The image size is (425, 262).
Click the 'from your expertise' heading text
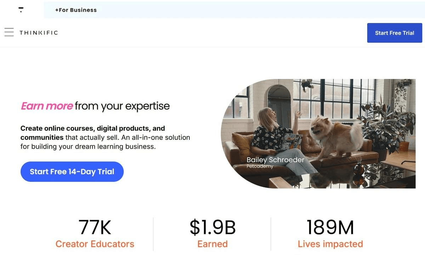pyautogui.click(x=122, y=106)
